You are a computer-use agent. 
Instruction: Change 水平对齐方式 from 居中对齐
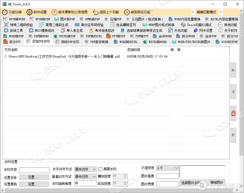coord(85,169)
